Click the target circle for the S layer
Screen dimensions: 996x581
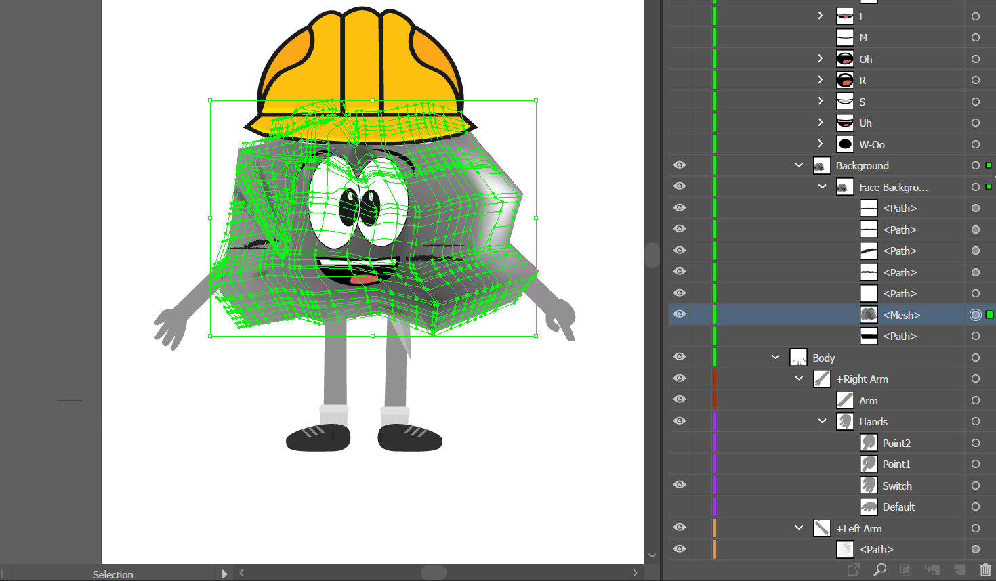976,102
